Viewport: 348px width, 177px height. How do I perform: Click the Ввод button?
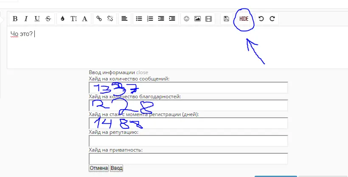pyautogui.click(x=117, y=168)
